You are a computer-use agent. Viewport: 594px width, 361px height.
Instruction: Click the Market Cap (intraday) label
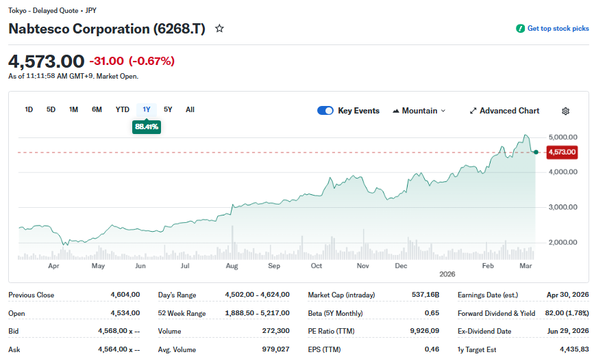pyautogui.click(x=341, y=295)
